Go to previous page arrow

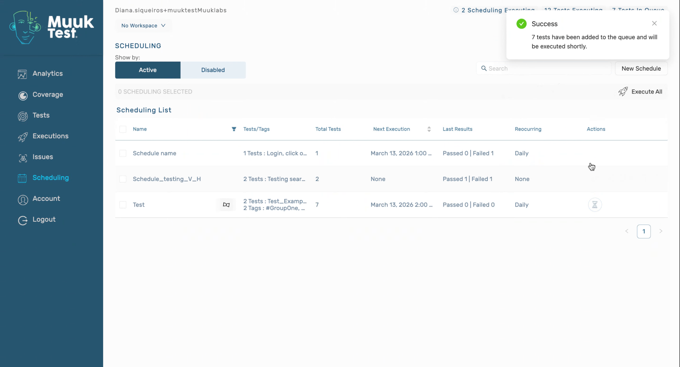(x=627, y=231)
